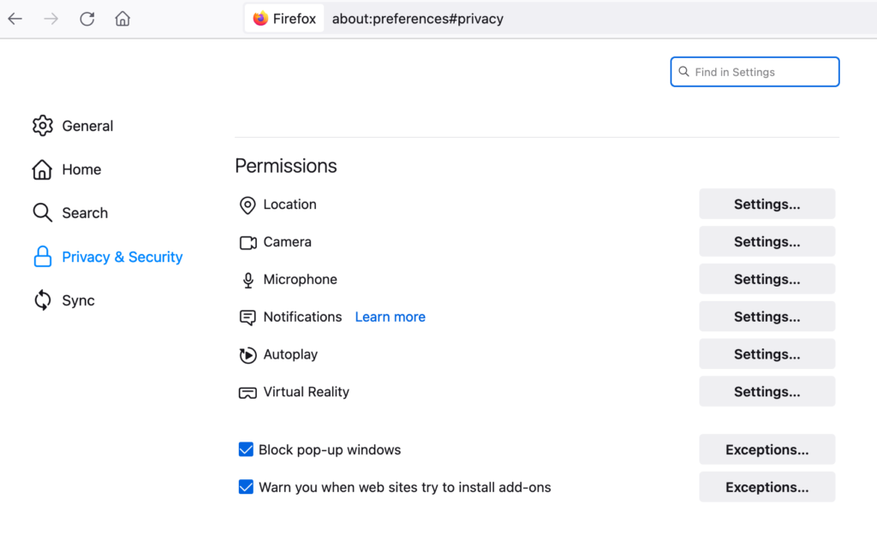Go to the browser home page icon
The width and height of the screenshot is (877, 546).
122,19
